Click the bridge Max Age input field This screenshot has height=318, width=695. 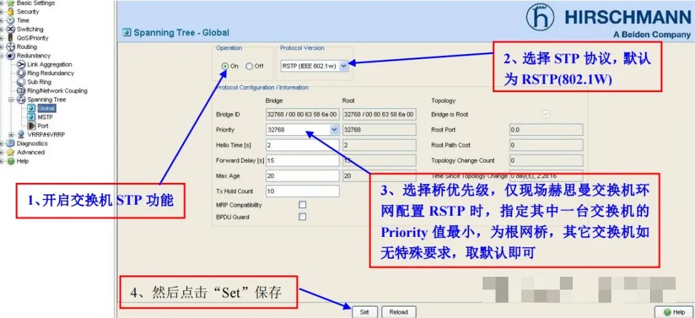(302, 176)
